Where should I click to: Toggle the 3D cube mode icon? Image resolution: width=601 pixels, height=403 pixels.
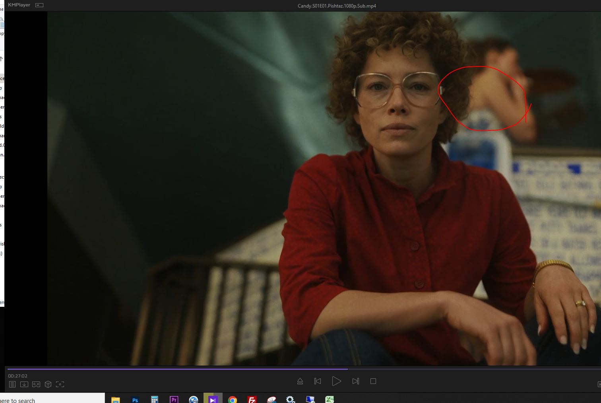[48, 384]
